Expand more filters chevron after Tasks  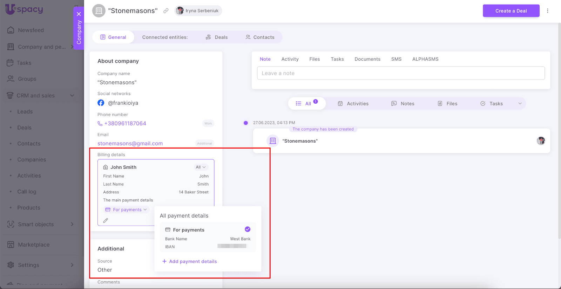click(x=520, y=104)
